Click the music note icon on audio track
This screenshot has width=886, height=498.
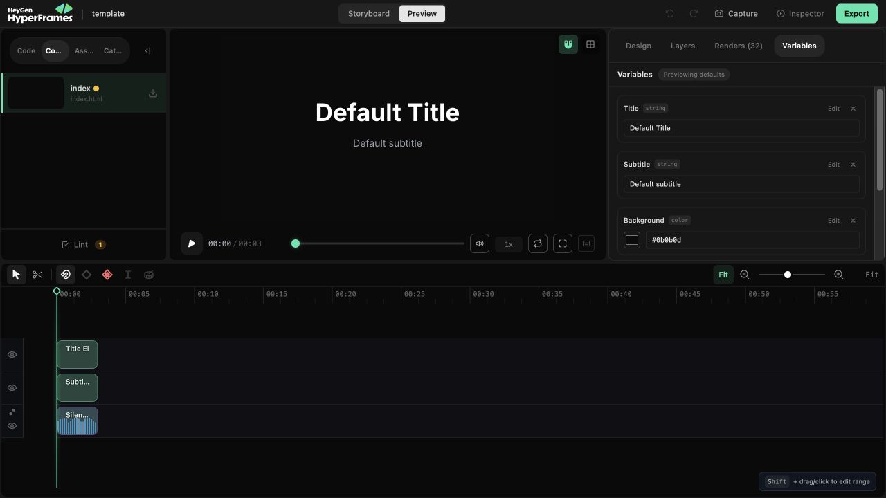pyautogui.click(x=12, y=412)
